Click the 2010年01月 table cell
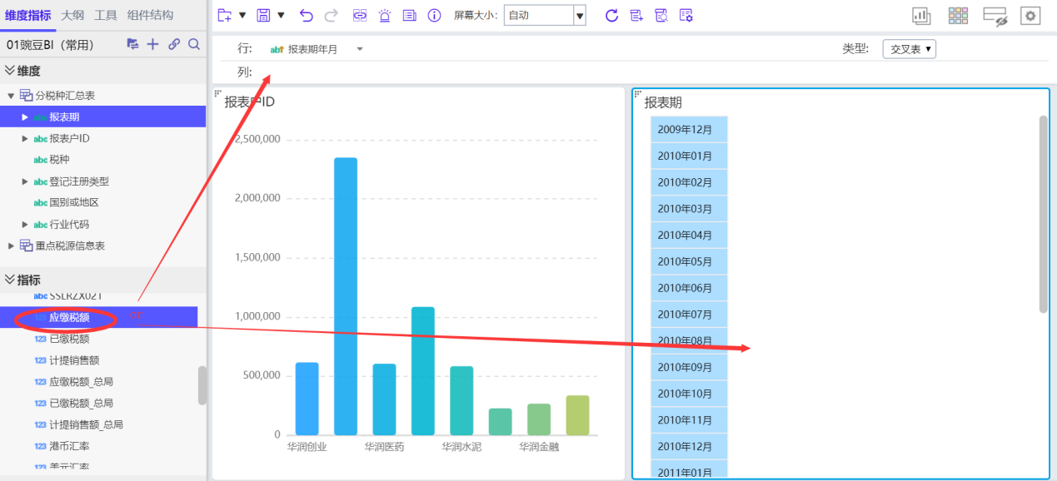1057x481 pixels. click(690, 156)
